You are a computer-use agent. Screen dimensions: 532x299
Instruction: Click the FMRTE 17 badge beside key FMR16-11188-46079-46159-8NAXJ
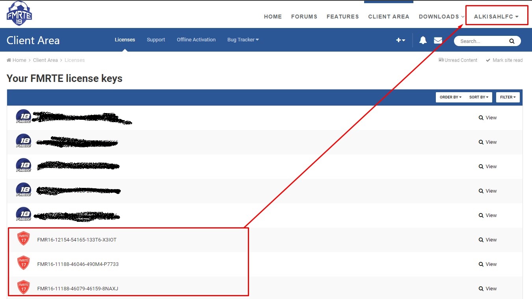click(x=24, y=288)
